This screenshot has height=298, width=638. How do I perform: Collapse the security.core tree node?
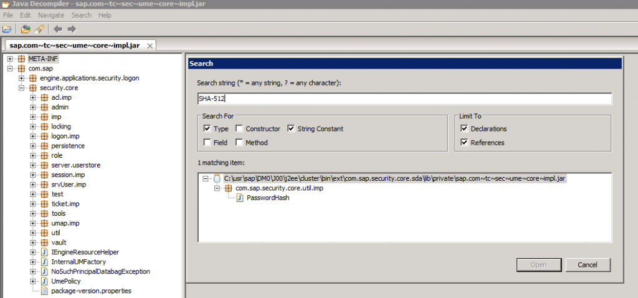click(22, 88)
